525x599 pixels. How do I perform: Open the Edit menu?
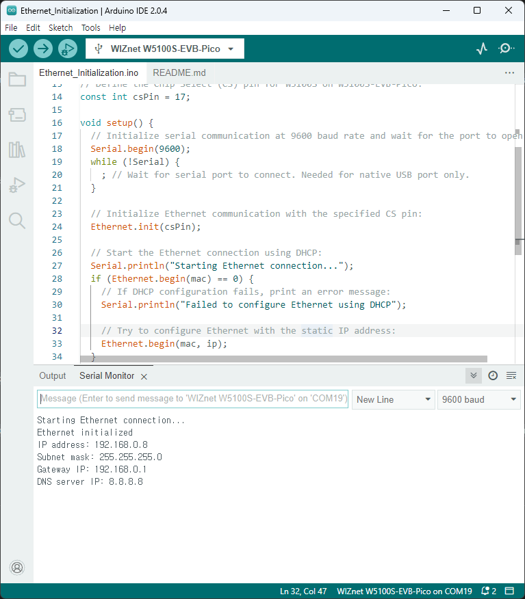click(x=33, y=27)
